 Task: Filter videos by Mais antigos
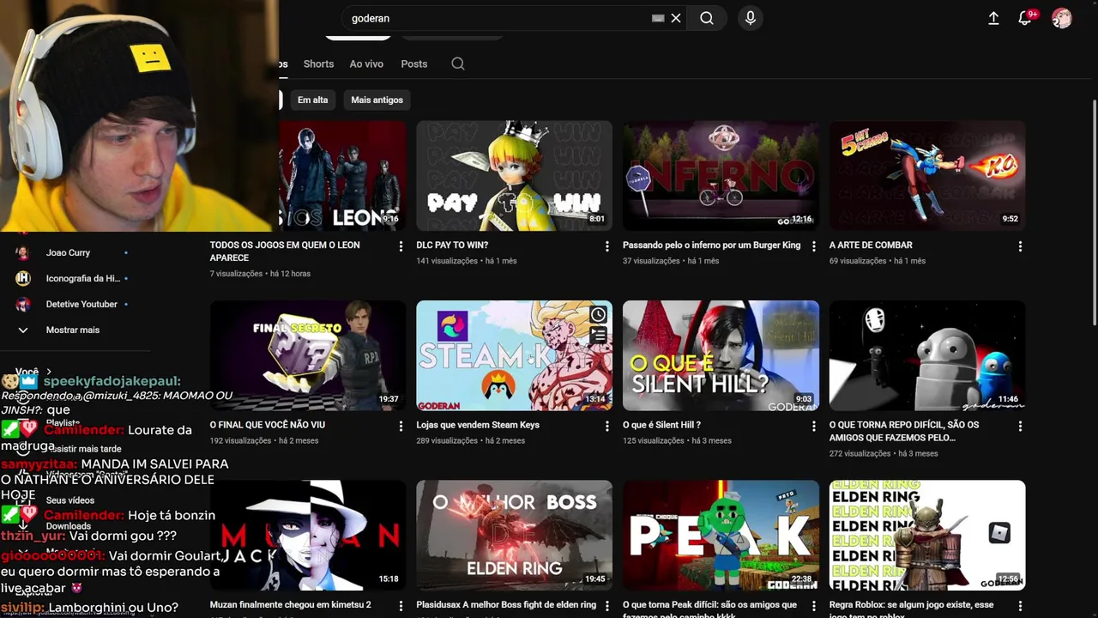coord(377,100)
